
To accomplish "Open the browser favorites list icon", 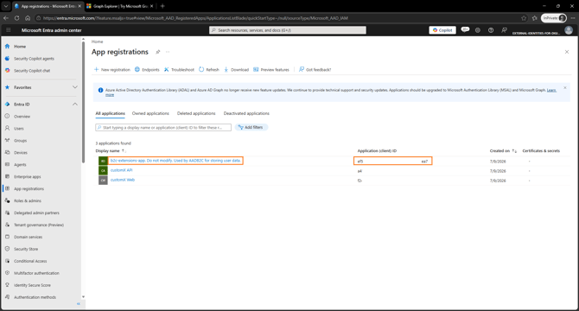I will [534, 18].
